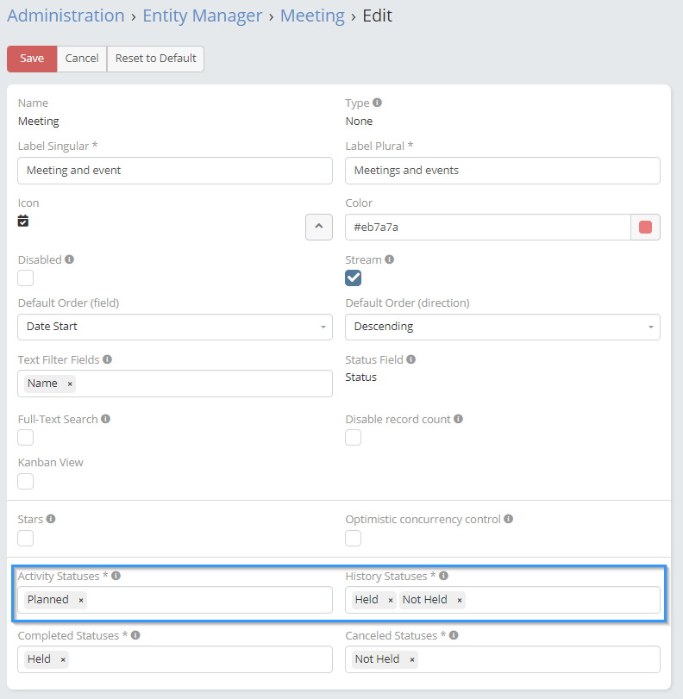Viewport: 683px width, 699px height.
Task: Expand the icon picker chevron button
Action: point(319,227)
